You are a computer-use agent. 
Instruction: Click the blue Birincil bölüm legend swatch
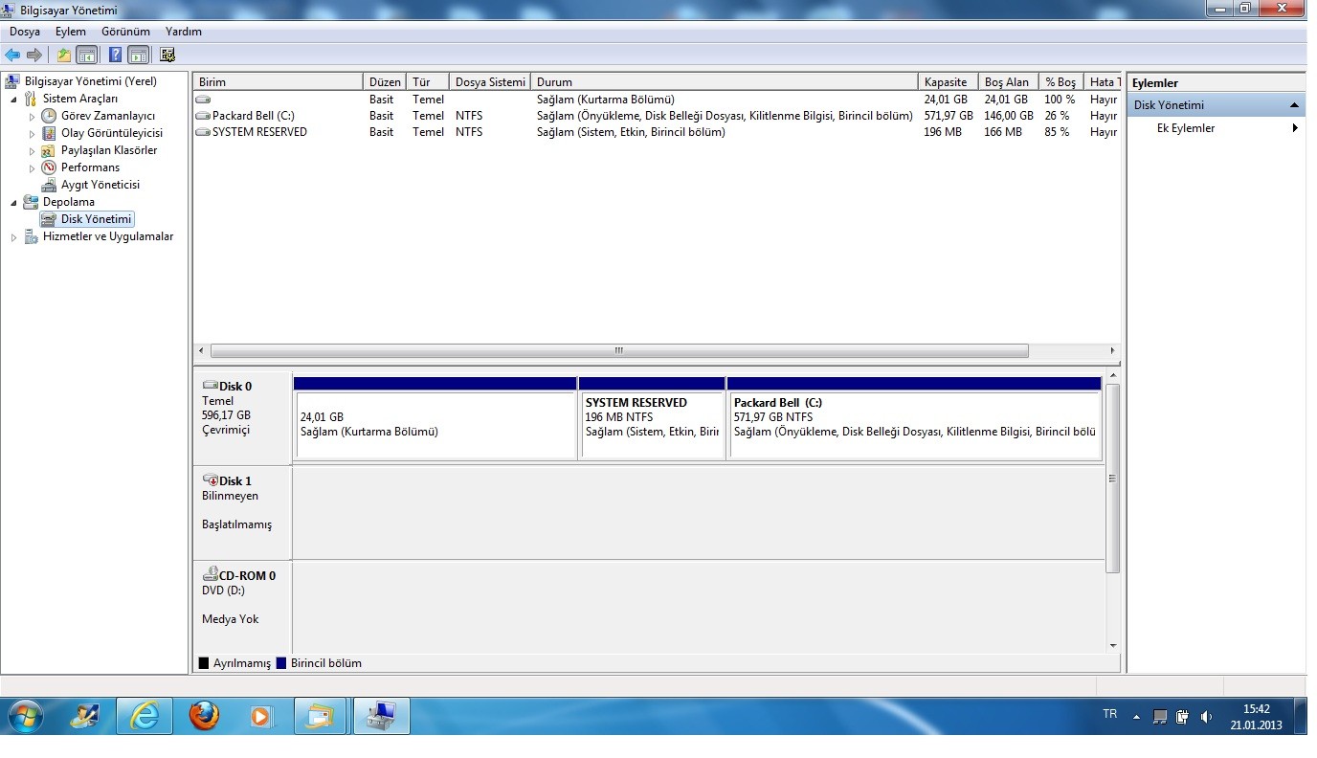281,663
